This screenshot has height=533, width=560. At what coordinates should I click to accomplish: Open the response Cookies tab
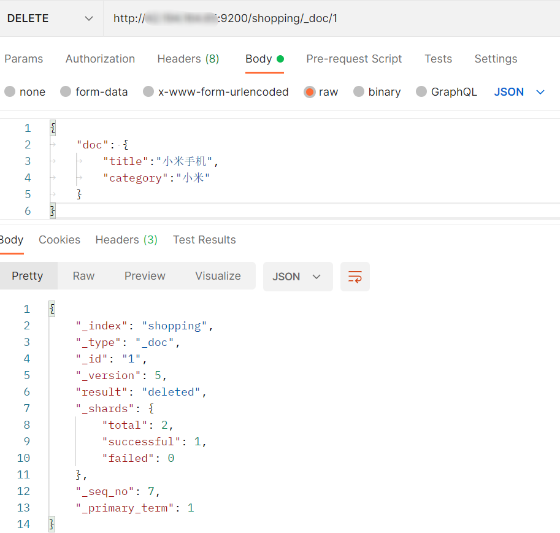(x=59, y=240)
